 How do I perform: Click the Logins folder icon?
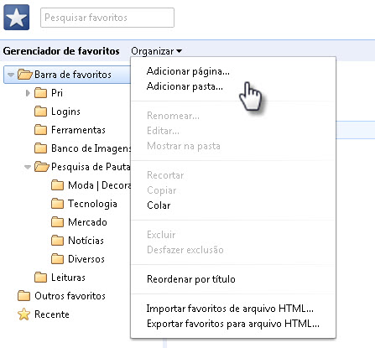[40, 112]
